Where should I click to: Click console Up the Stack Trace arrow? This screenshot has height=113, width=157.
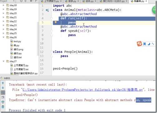point(3,83)
